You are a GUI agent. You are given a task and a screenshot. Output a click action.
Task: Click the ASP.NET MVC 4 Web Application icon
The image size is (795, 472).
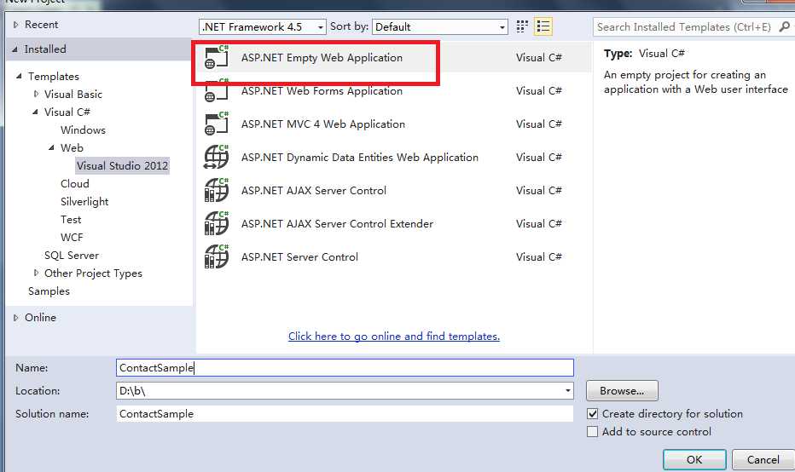(x=217, y=124)
